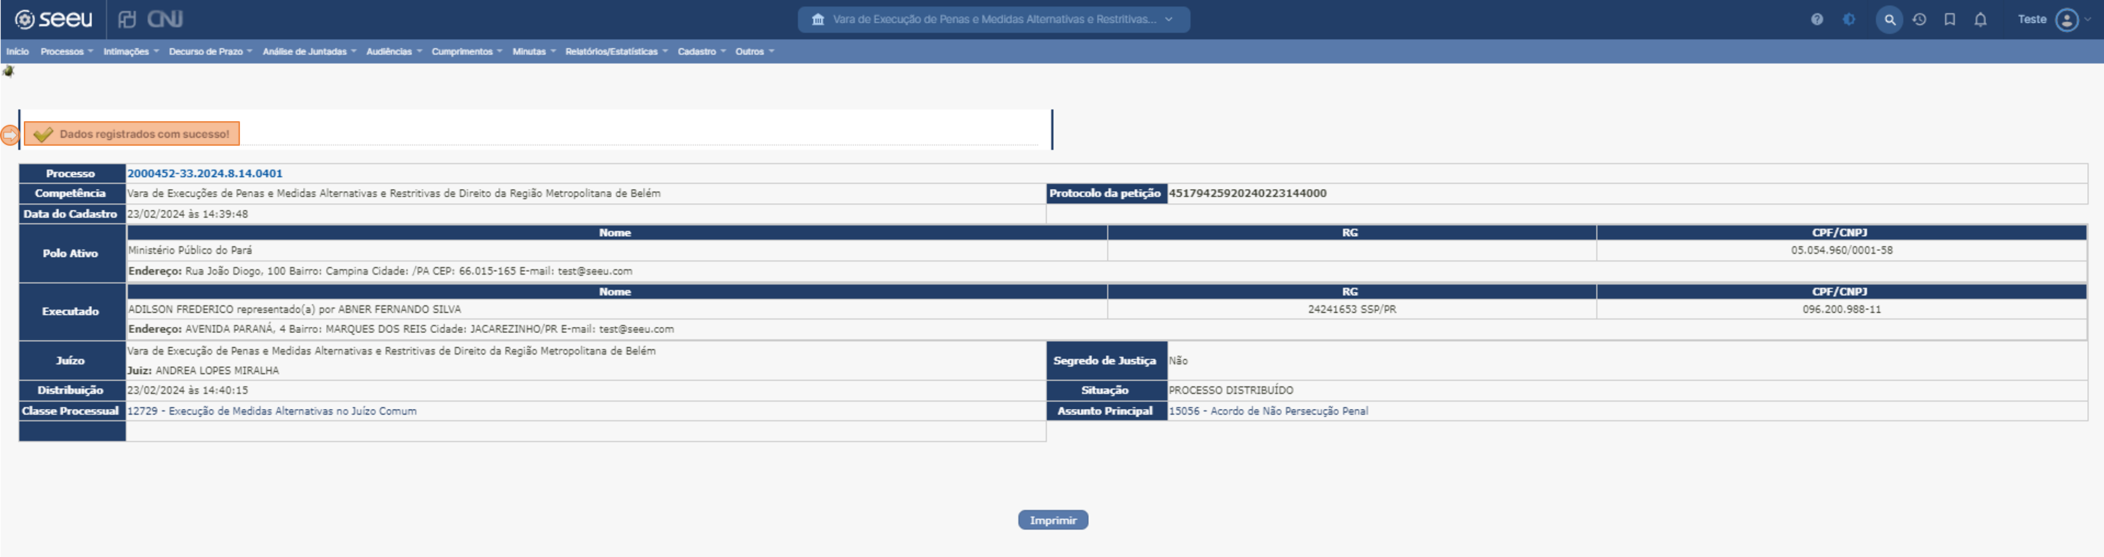Screen dimensions: 2104x557
Task: Expand the Outros dropdown menu
Action: [x=755, y=51]
